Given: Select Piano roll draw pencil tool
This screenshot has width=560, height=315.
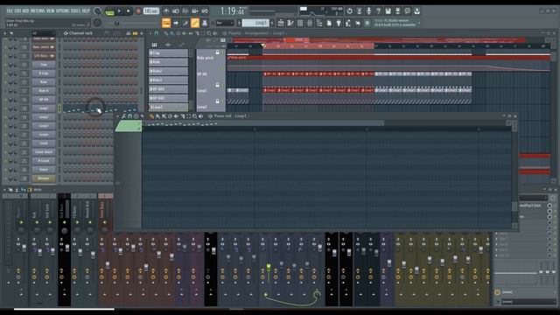Looking at the screenshot, I should click(x=151, y=116).
